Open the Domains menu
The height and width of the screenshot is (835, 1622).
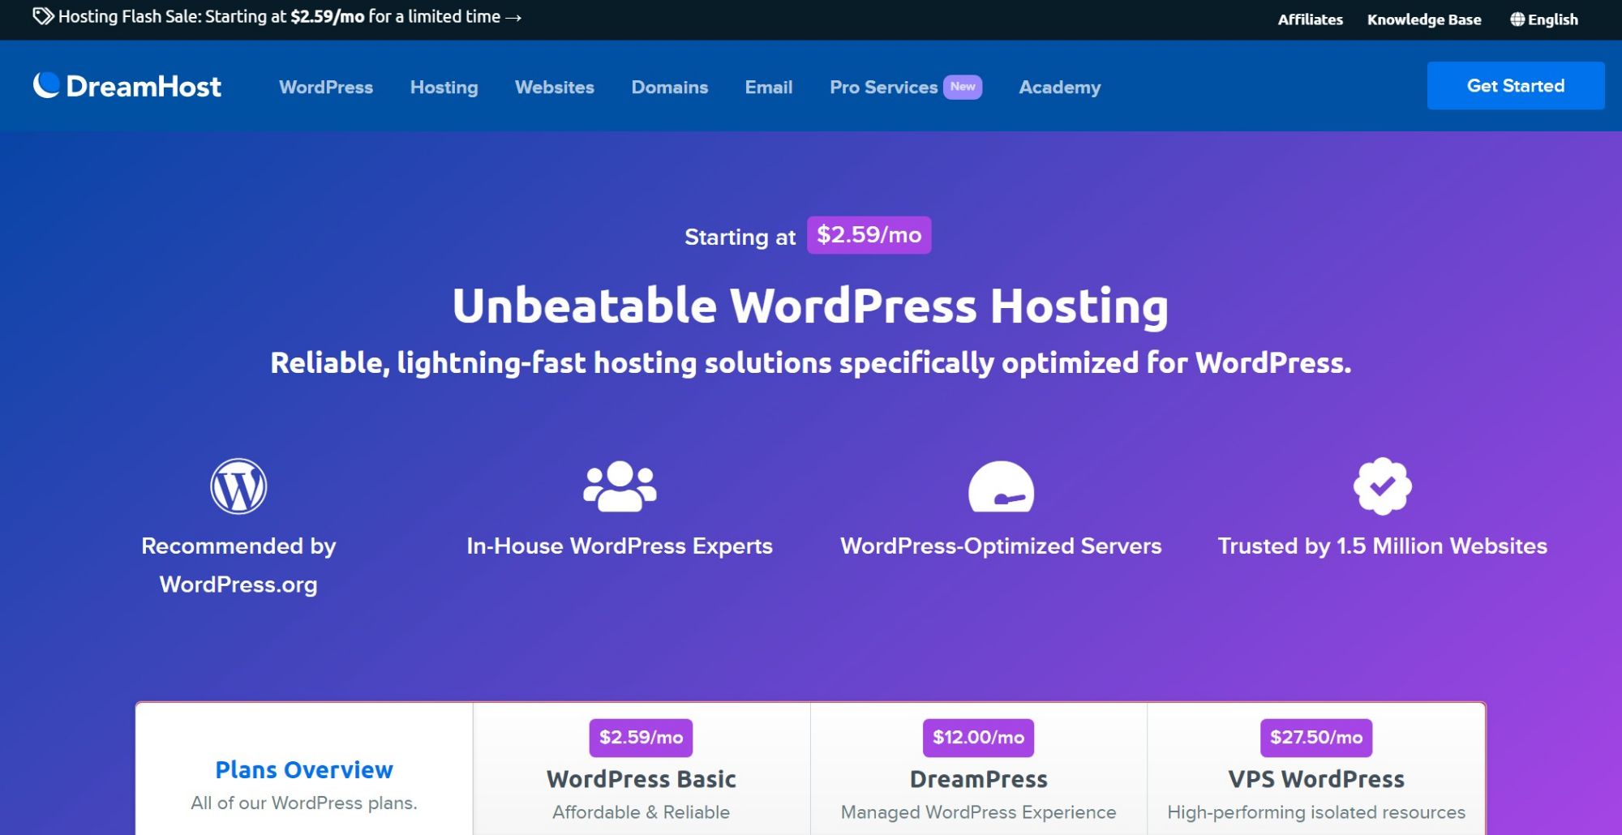669,87
